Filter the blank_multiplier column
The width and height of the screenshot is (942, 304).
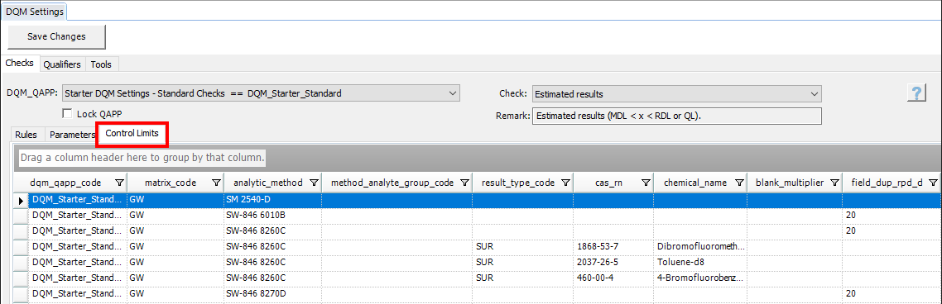coord(834,183)
